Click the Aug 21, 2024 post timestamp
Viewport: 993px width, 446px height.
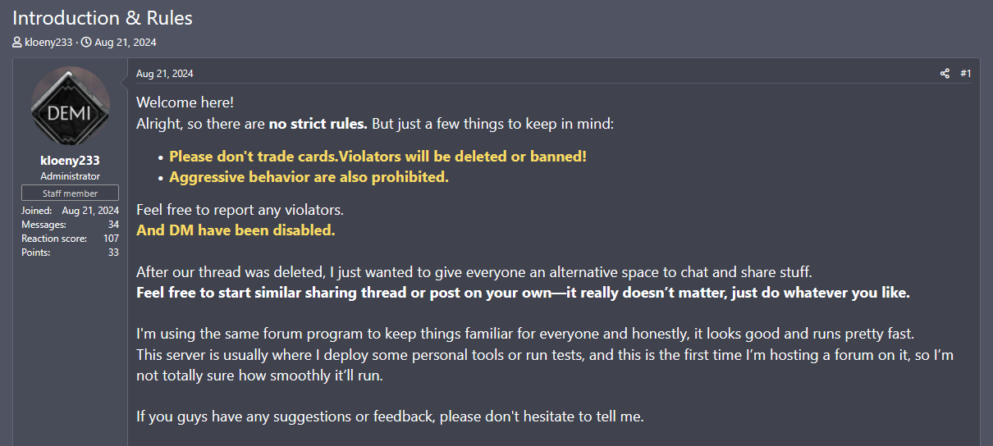[165, 74]
